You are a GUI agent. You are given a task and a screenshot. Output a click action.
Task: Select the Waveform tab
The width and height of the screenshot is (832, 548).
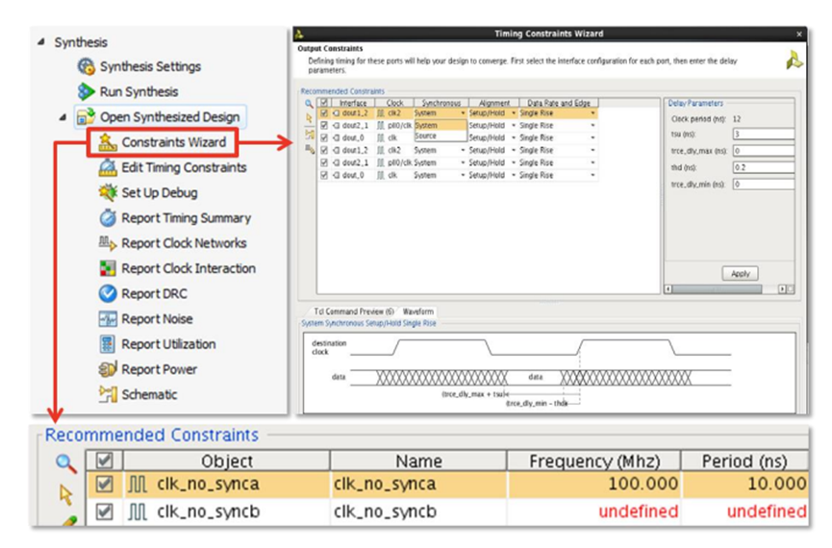click(x=417, y=311)
